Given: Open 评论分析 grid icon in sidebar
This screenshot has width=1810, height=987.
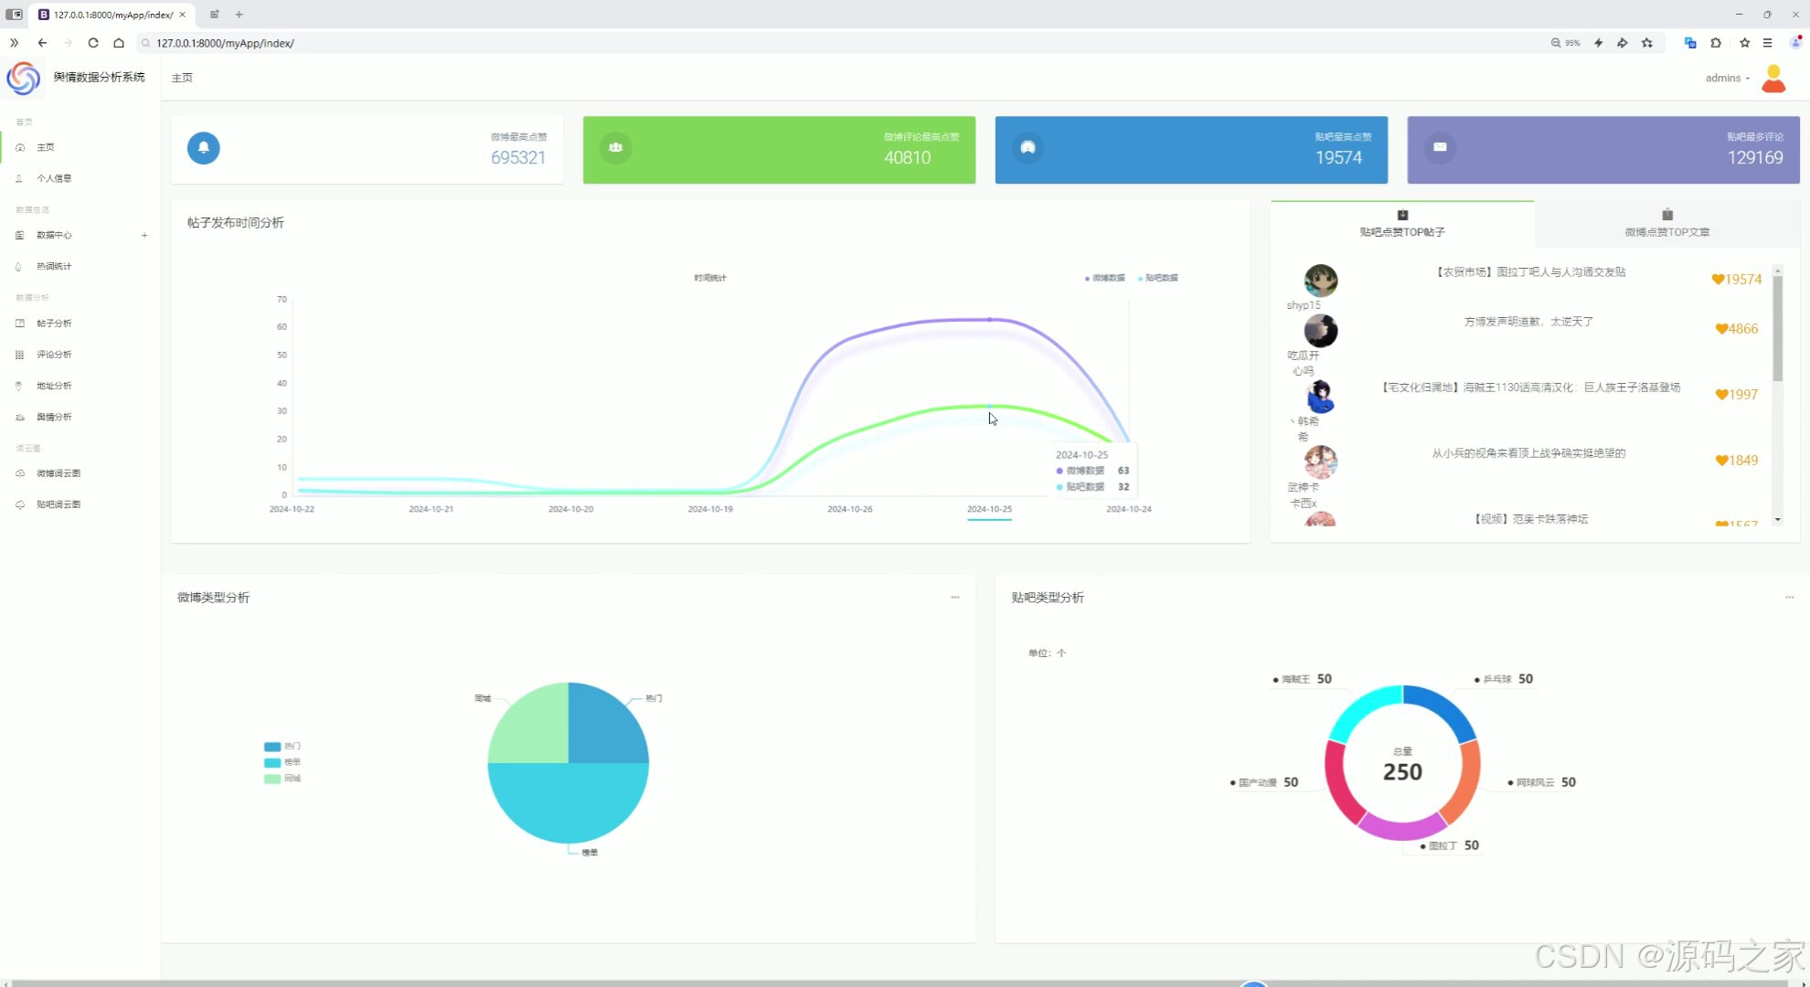Looking at the screenshot, I should (19, 355).
